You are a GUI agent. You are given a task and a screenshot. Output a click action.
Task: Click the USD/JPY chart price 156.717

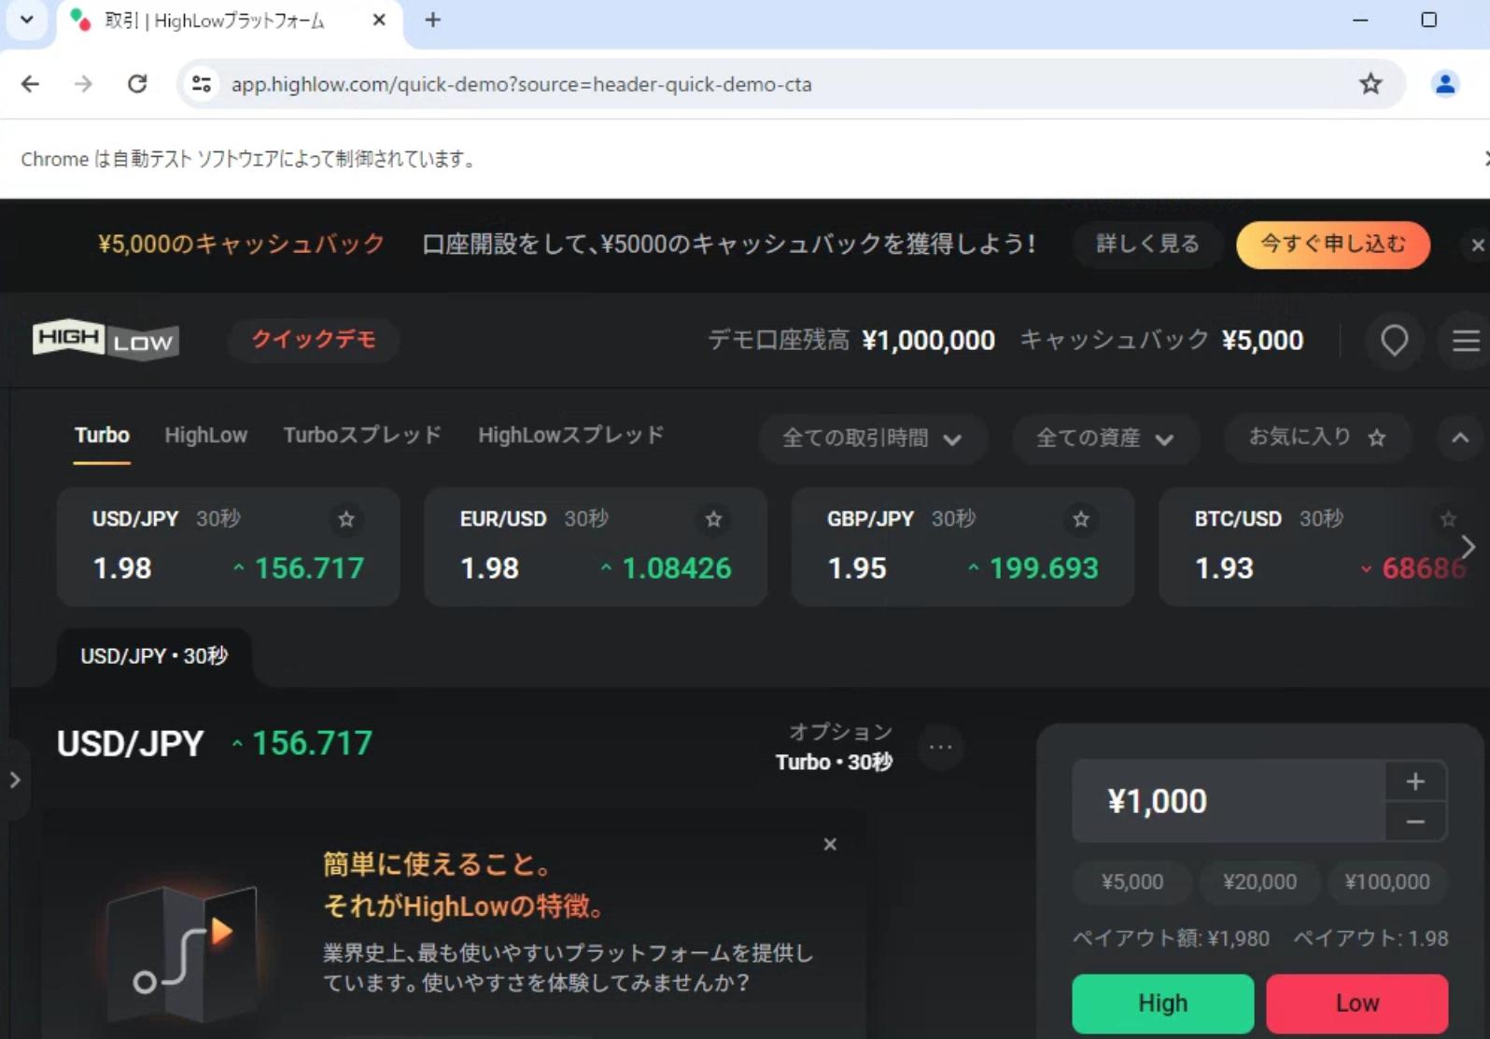click(x=313, y=744)
